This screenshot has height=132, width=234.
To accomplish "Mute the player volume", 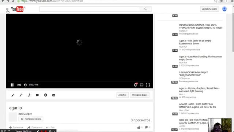I will click(25, 85).
